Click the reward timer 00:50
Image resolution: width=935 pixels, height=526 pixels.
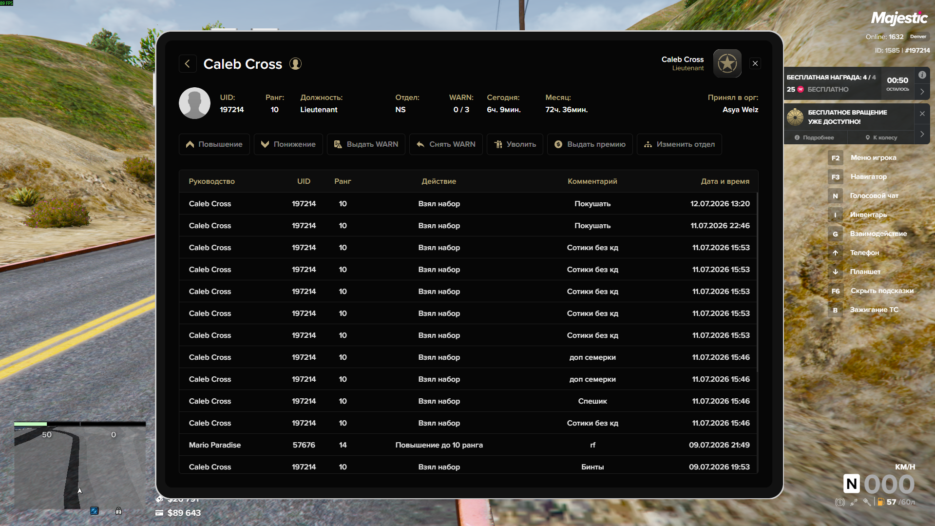pyautogui.click(x=897, y=80)
